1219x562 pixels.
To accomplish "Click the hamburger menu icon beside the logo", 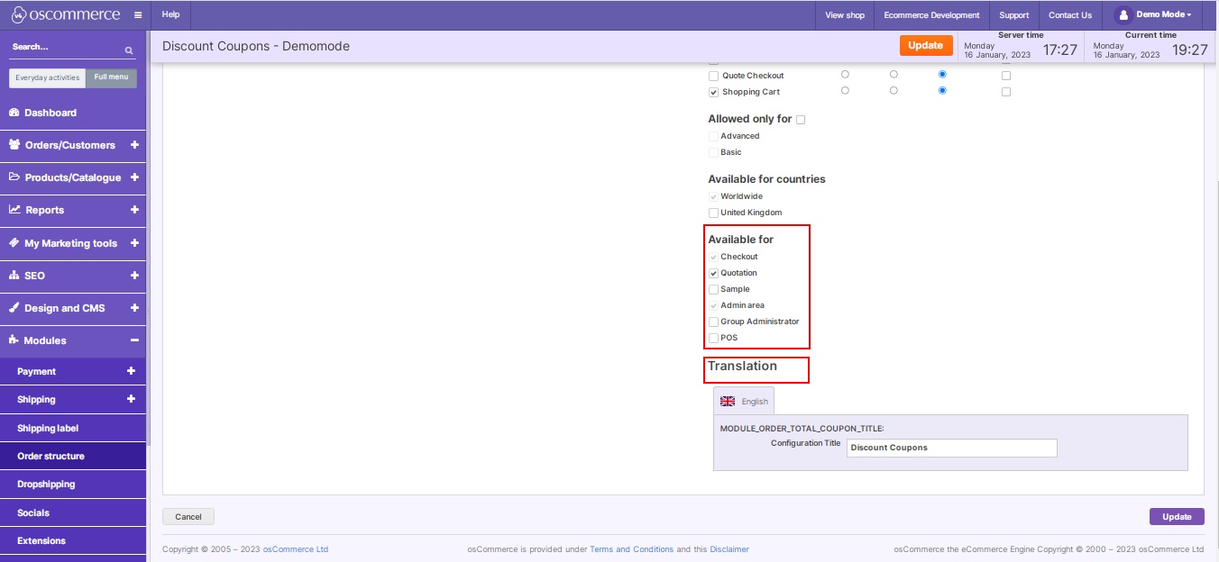I will tap(137, 15).
